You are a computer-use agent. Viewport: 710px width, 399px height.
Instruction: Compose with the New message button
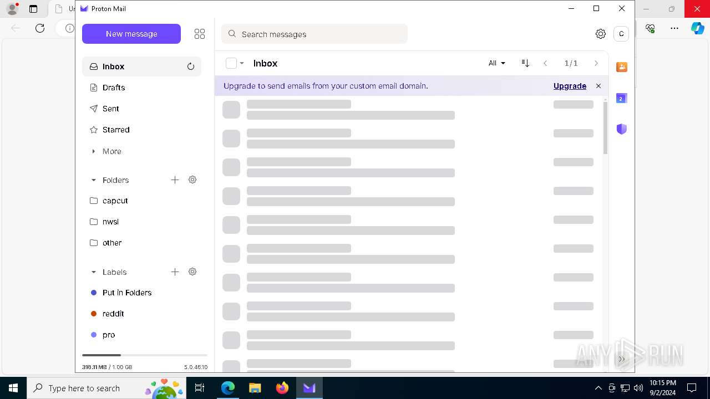click(131, 34)
